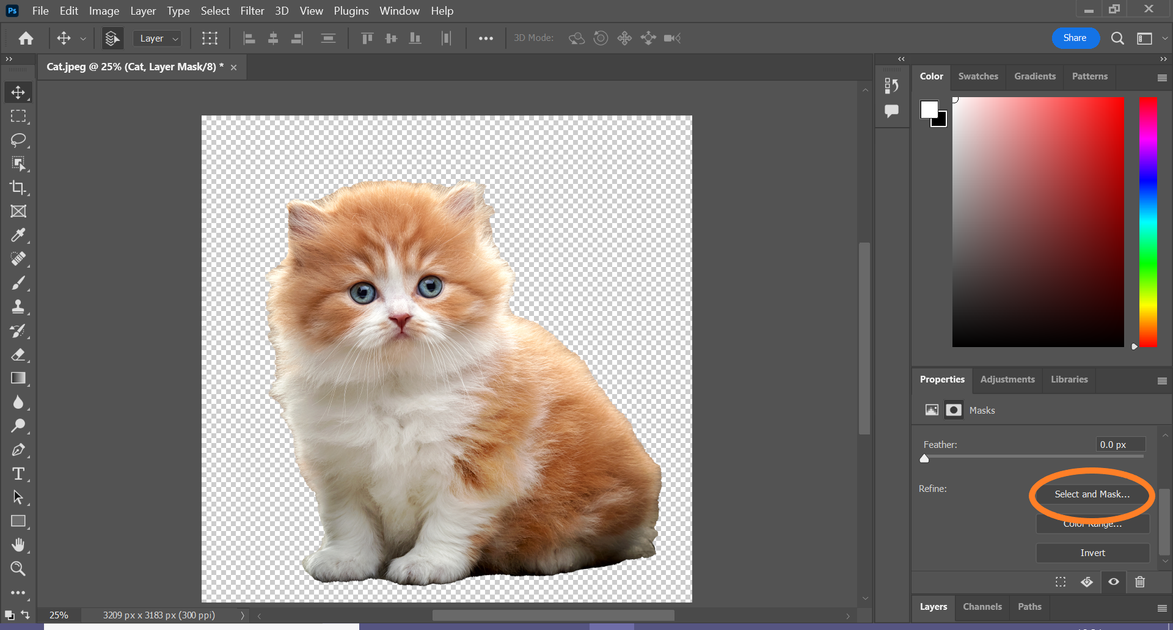This screenshot has height=630, width=1173.
Task: Select the Brush tool
Action: (x=18, y=283)
